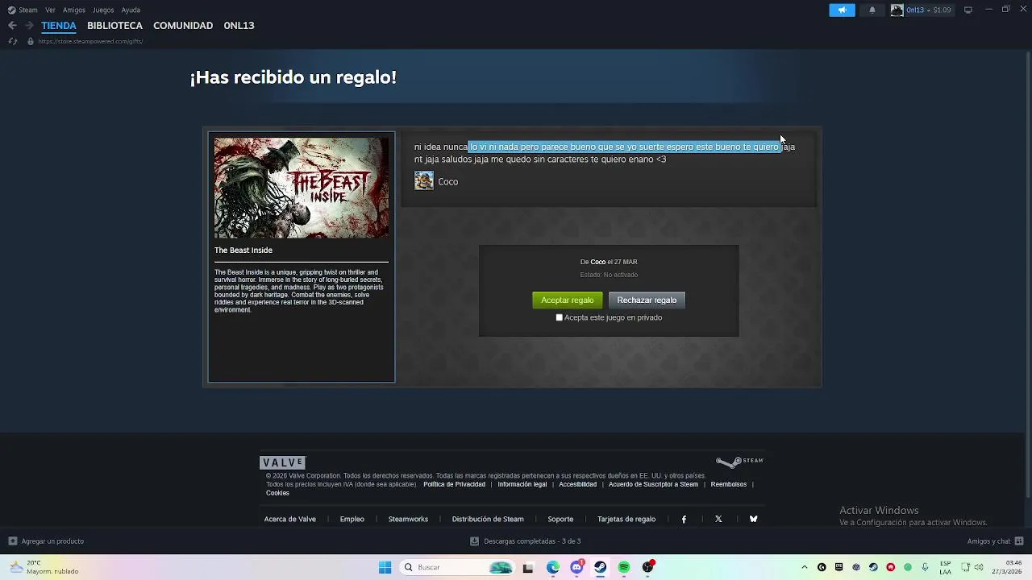Open the Steam menu
1032x580 pixels.
[x=23, y=10]
